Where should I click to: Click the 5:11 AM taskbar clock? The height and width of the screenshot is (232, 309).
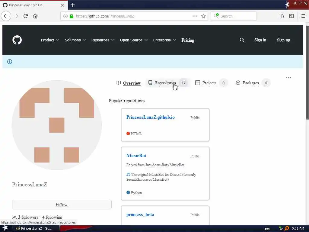(298, 228)
